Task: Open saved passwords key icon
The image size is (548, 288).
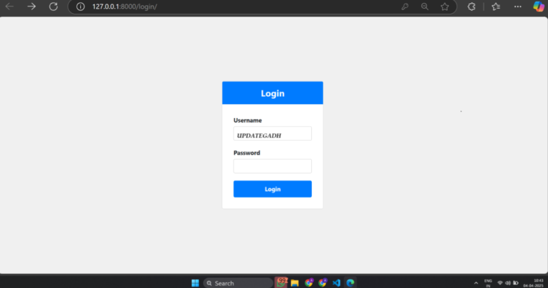Action: click(x=405, y=6)
